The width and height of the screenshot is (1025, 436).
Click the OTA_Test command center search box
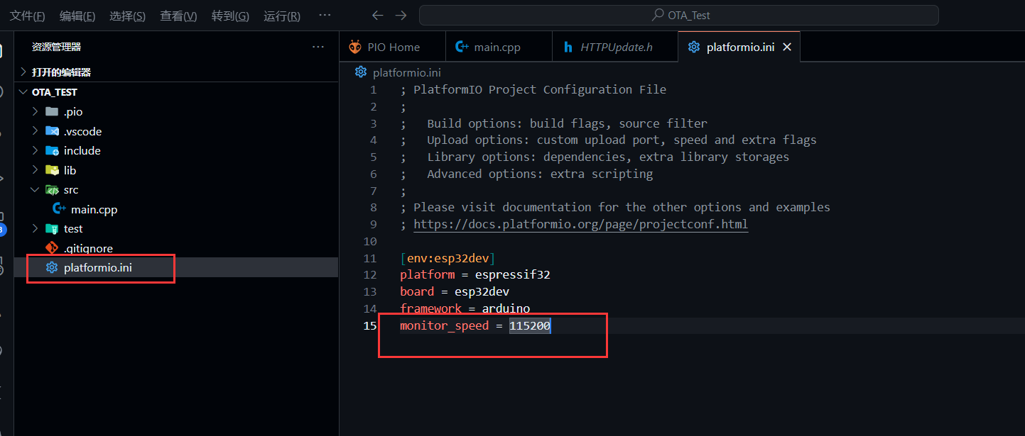pos(679,15)
